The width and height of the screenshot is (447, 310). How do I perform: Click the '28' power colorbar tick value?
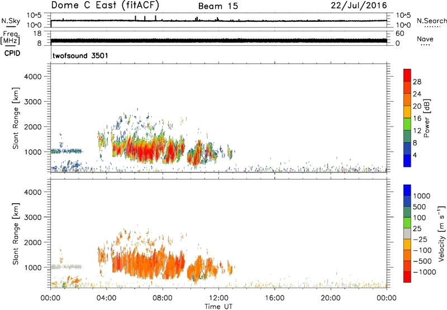tap(417, 82)
